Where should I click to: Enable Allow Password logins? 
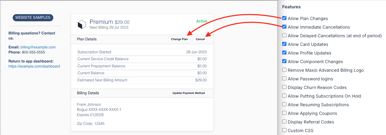pos(284,78)
